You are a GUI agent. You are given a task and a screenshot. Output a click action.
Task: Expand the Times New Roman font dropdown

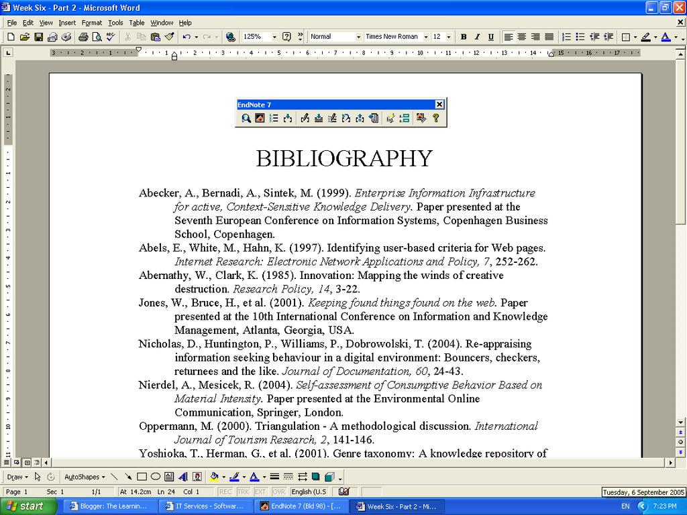click(426, 37)
